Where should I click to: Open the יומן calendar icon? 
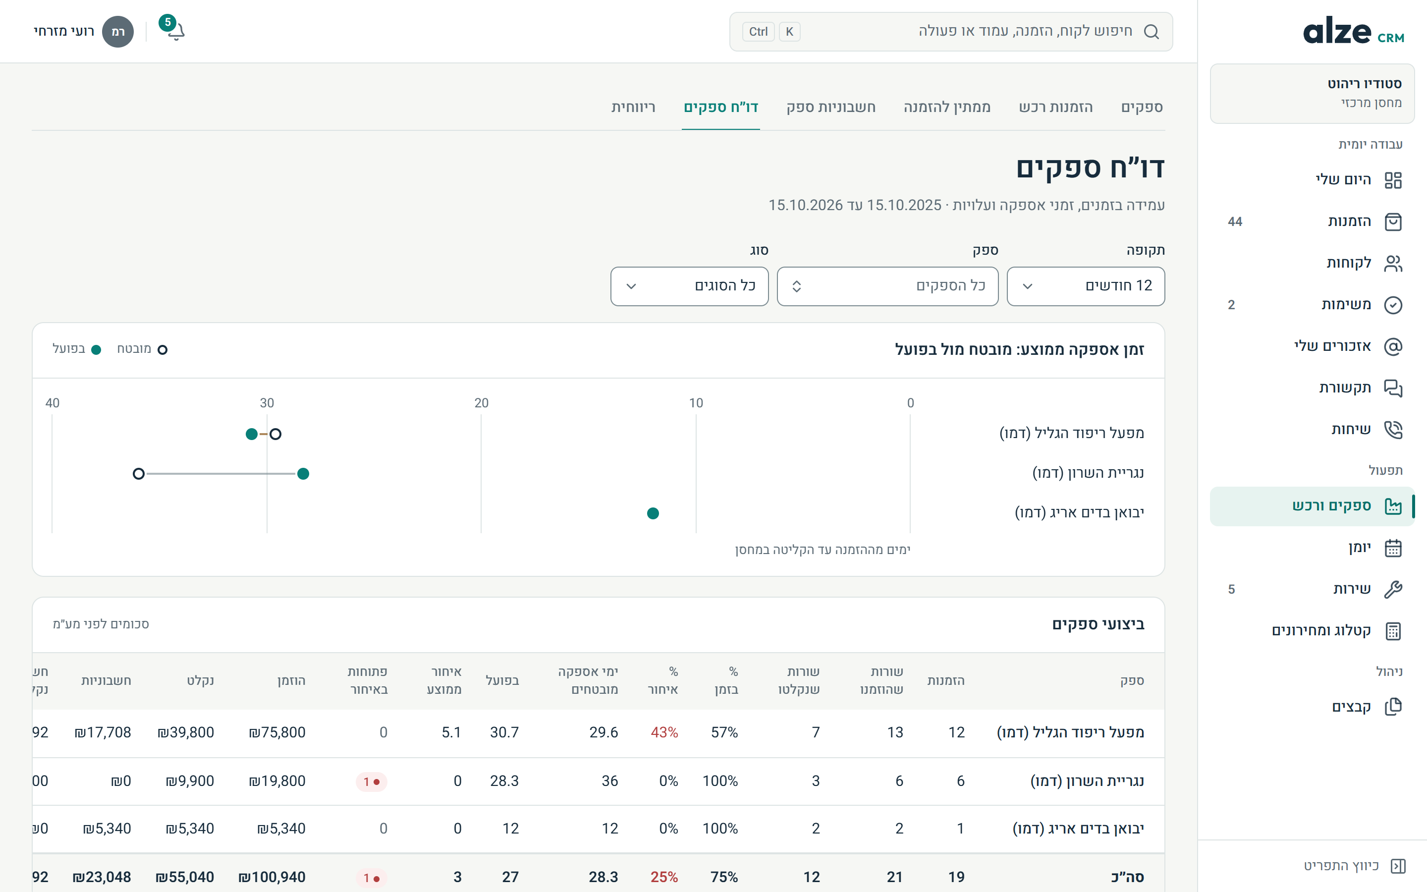pos(1393,548)
